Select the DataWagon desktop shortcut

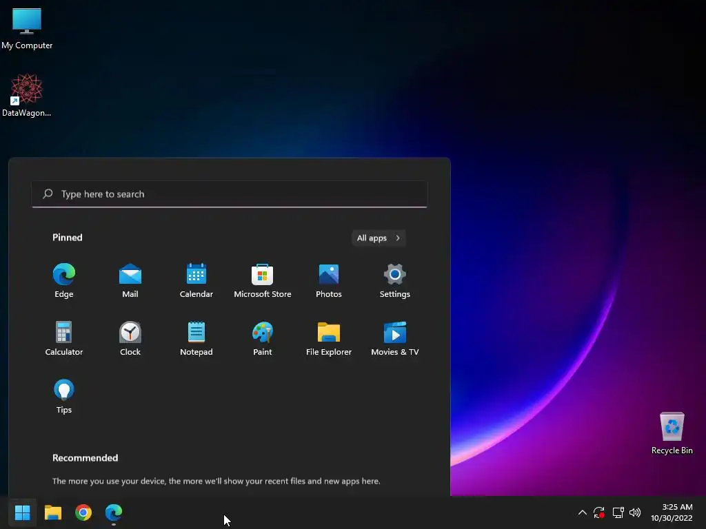[x=27, y=96]
